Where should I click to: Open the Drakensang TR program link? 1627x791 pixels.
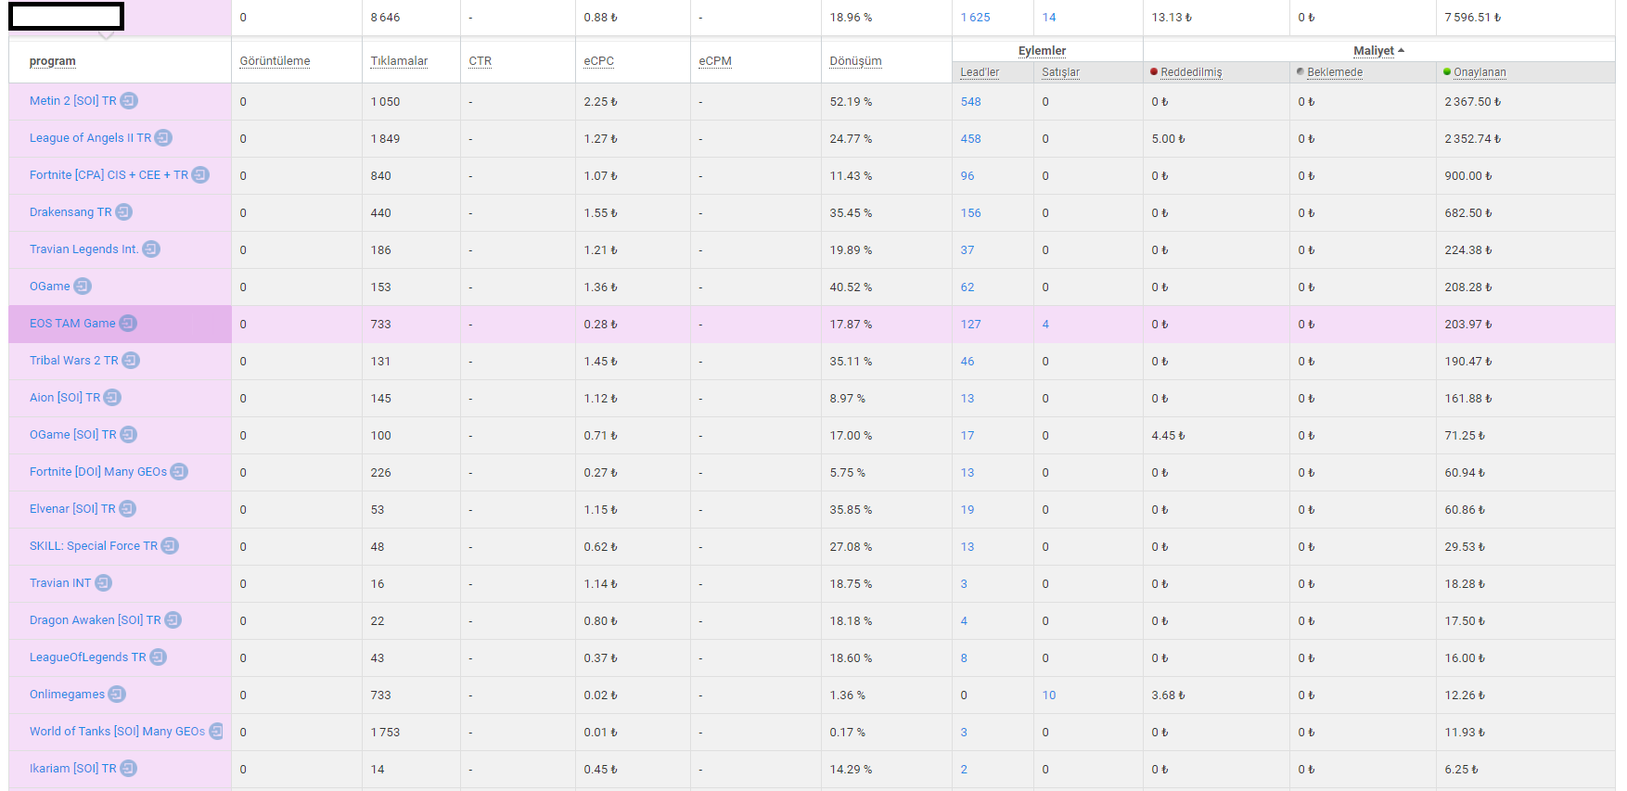point(70,212)
